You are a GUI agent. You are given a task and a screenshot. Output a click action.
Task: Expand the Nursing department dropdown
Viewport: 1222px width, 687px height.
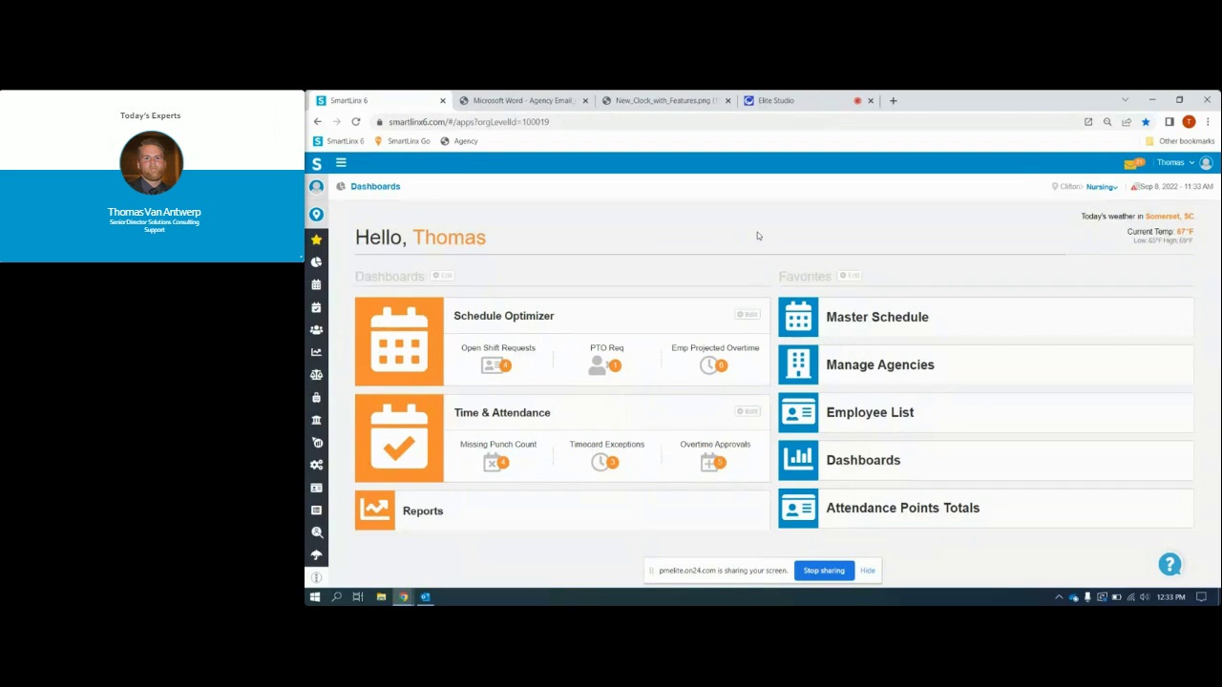coord(1102,187)
